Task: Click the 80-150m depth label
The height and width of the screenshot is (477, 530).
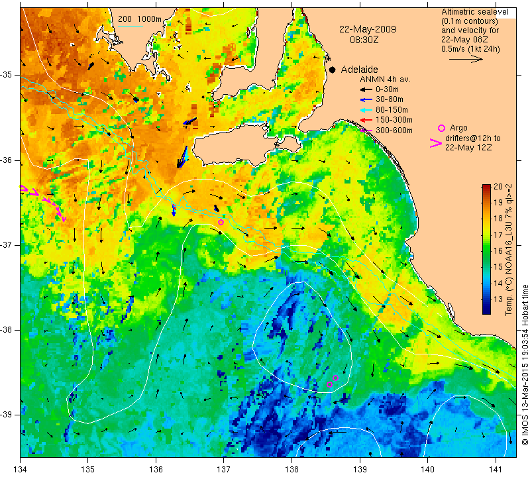Action: click(x=392, y=110)
